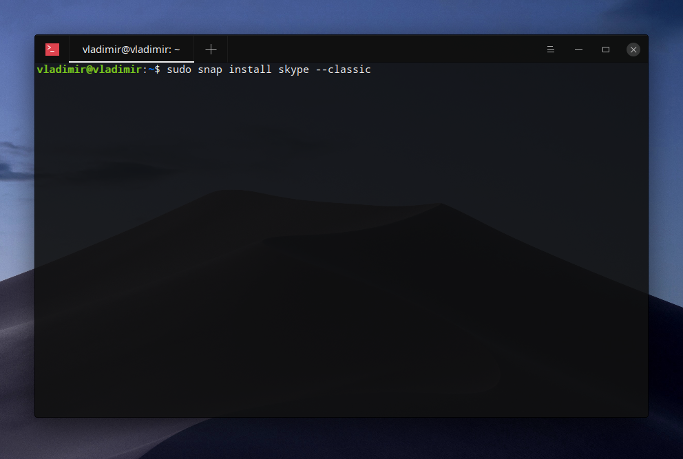Click the word skype in the command
This screenshot has height=459, width=683.
click(x=293, y=69)
